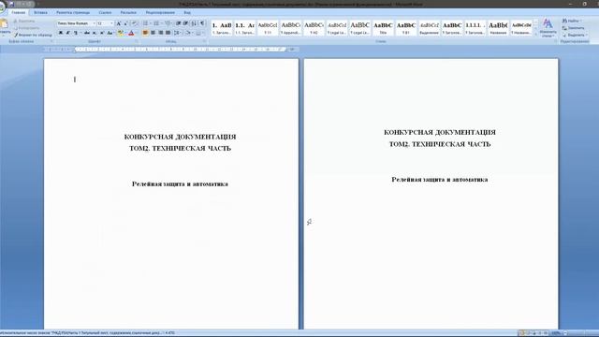This screenshot has height=337, width=599.
Task: Open Рассылки ribbon tab
Action: (128, 12)
